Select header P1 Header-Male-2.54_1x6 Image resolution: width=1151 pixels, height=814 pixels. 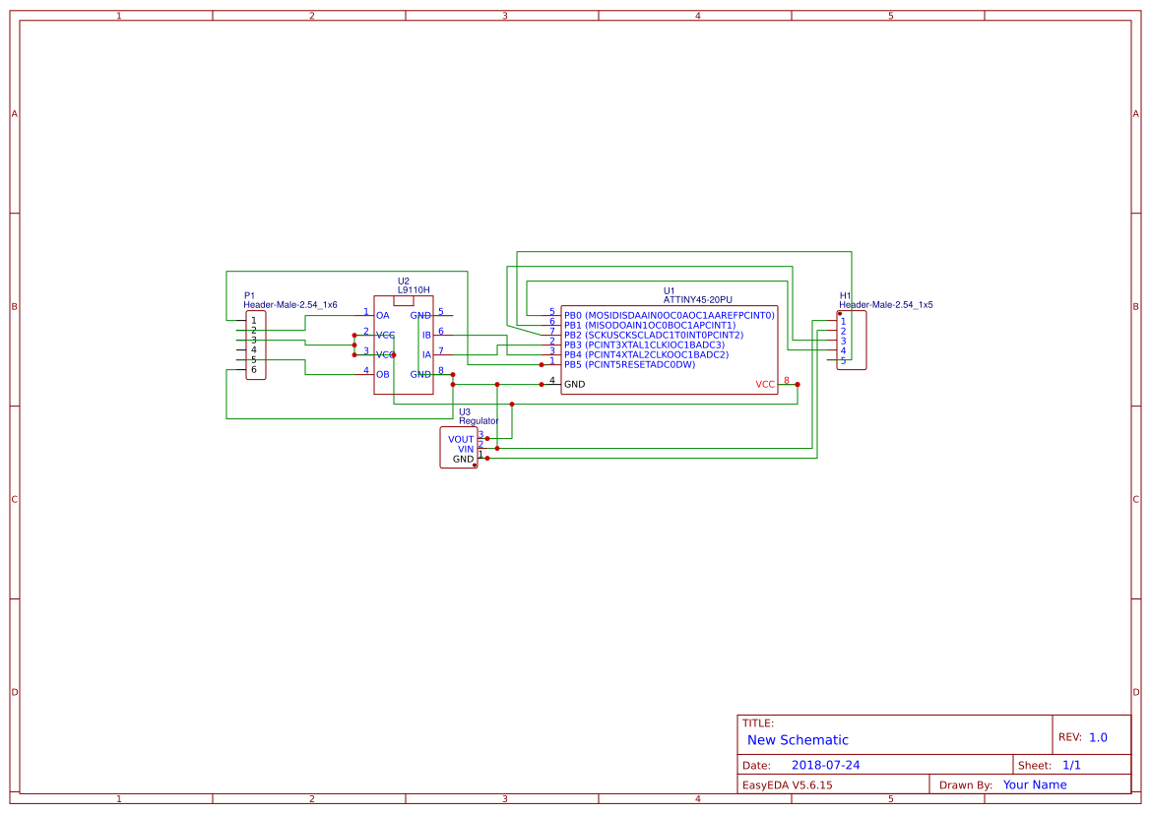(255, 344)
